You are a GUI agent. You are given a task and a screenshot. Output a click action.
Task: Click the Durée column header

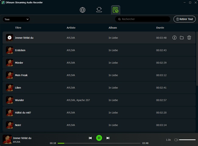pyautogui.click(x=160, y=28)
